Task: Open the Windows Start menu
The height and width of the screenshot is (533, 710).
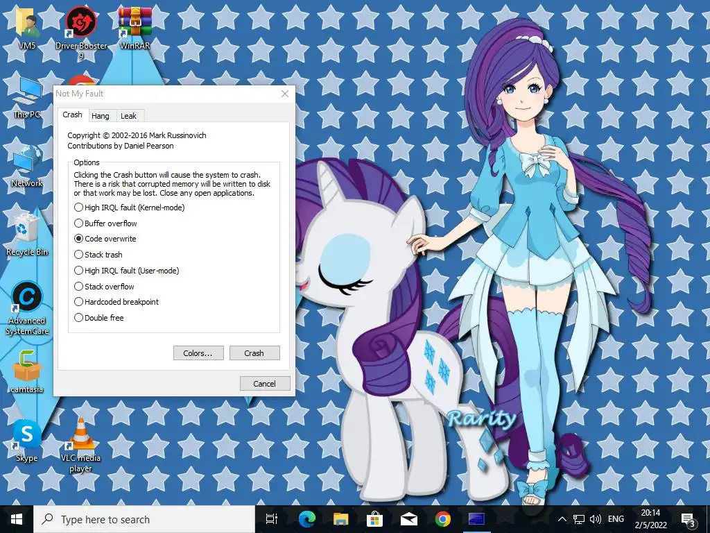Action: coord(17,519)
